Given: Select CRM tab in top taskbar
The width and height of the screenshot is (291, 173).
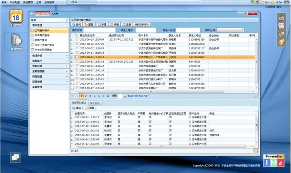Looking at the screenshot, I should (x=81, y=2).
